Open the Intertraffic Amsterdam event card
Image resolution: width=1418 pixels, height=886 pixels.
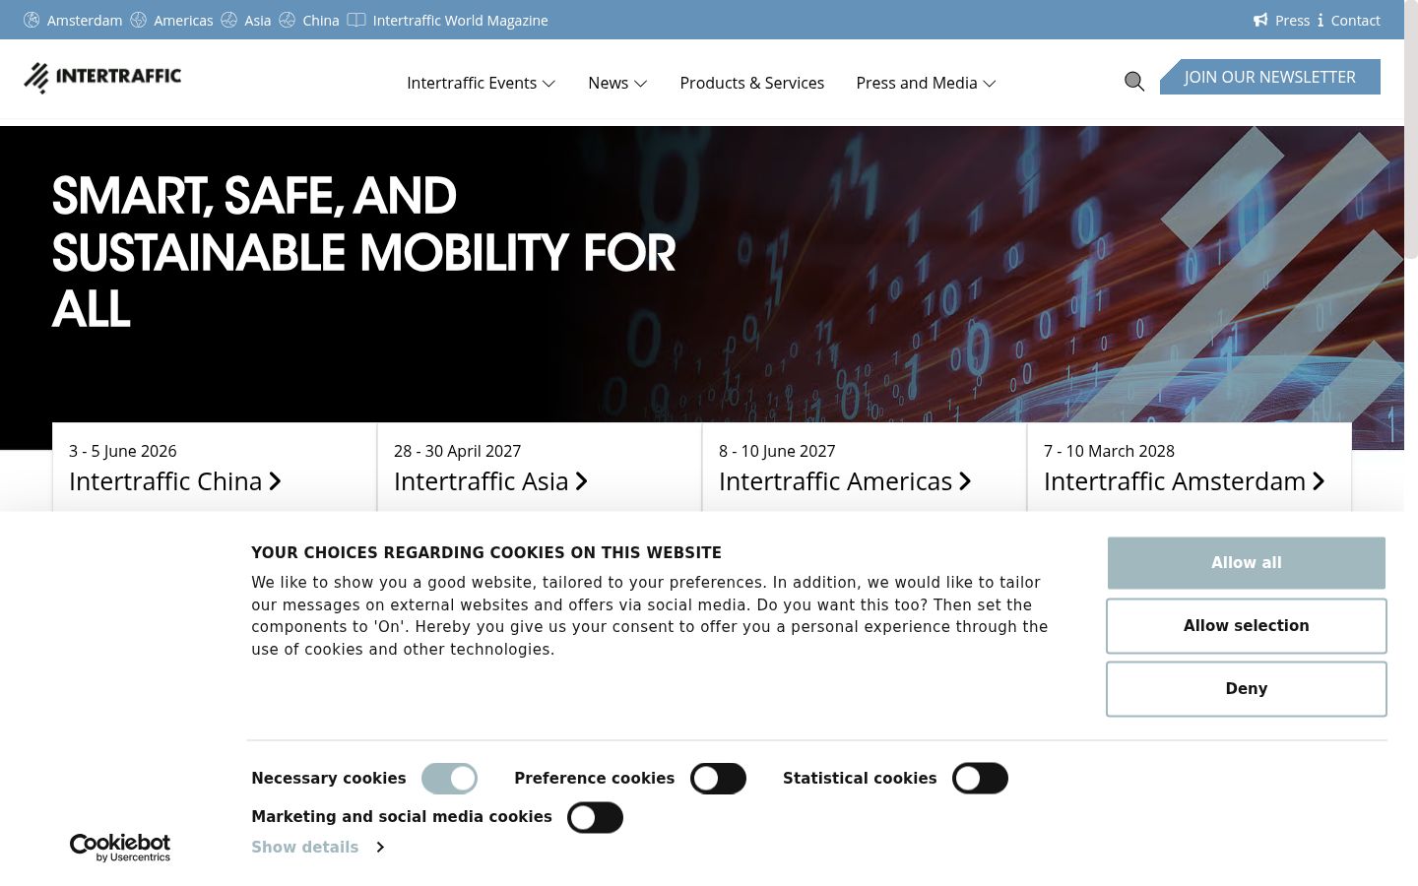click(1190, 468)
